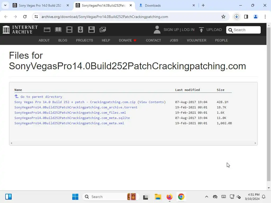This screenshot has width=271, height=203.
Task: View site information icon in address bar
Action: pyautogui.click(x=36, y=17)
